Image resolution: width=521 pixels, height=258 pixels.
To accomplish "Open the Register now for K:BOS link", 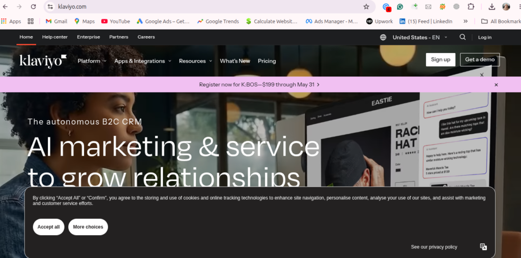I will [x=259, y=84].
